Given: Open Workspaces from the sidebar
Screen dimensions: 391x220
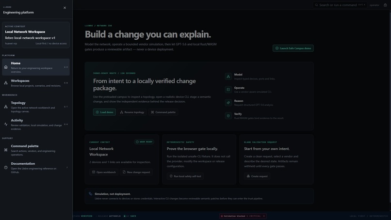Looking at the screenshot, I should pyautogui.click(x=36, y=83).
